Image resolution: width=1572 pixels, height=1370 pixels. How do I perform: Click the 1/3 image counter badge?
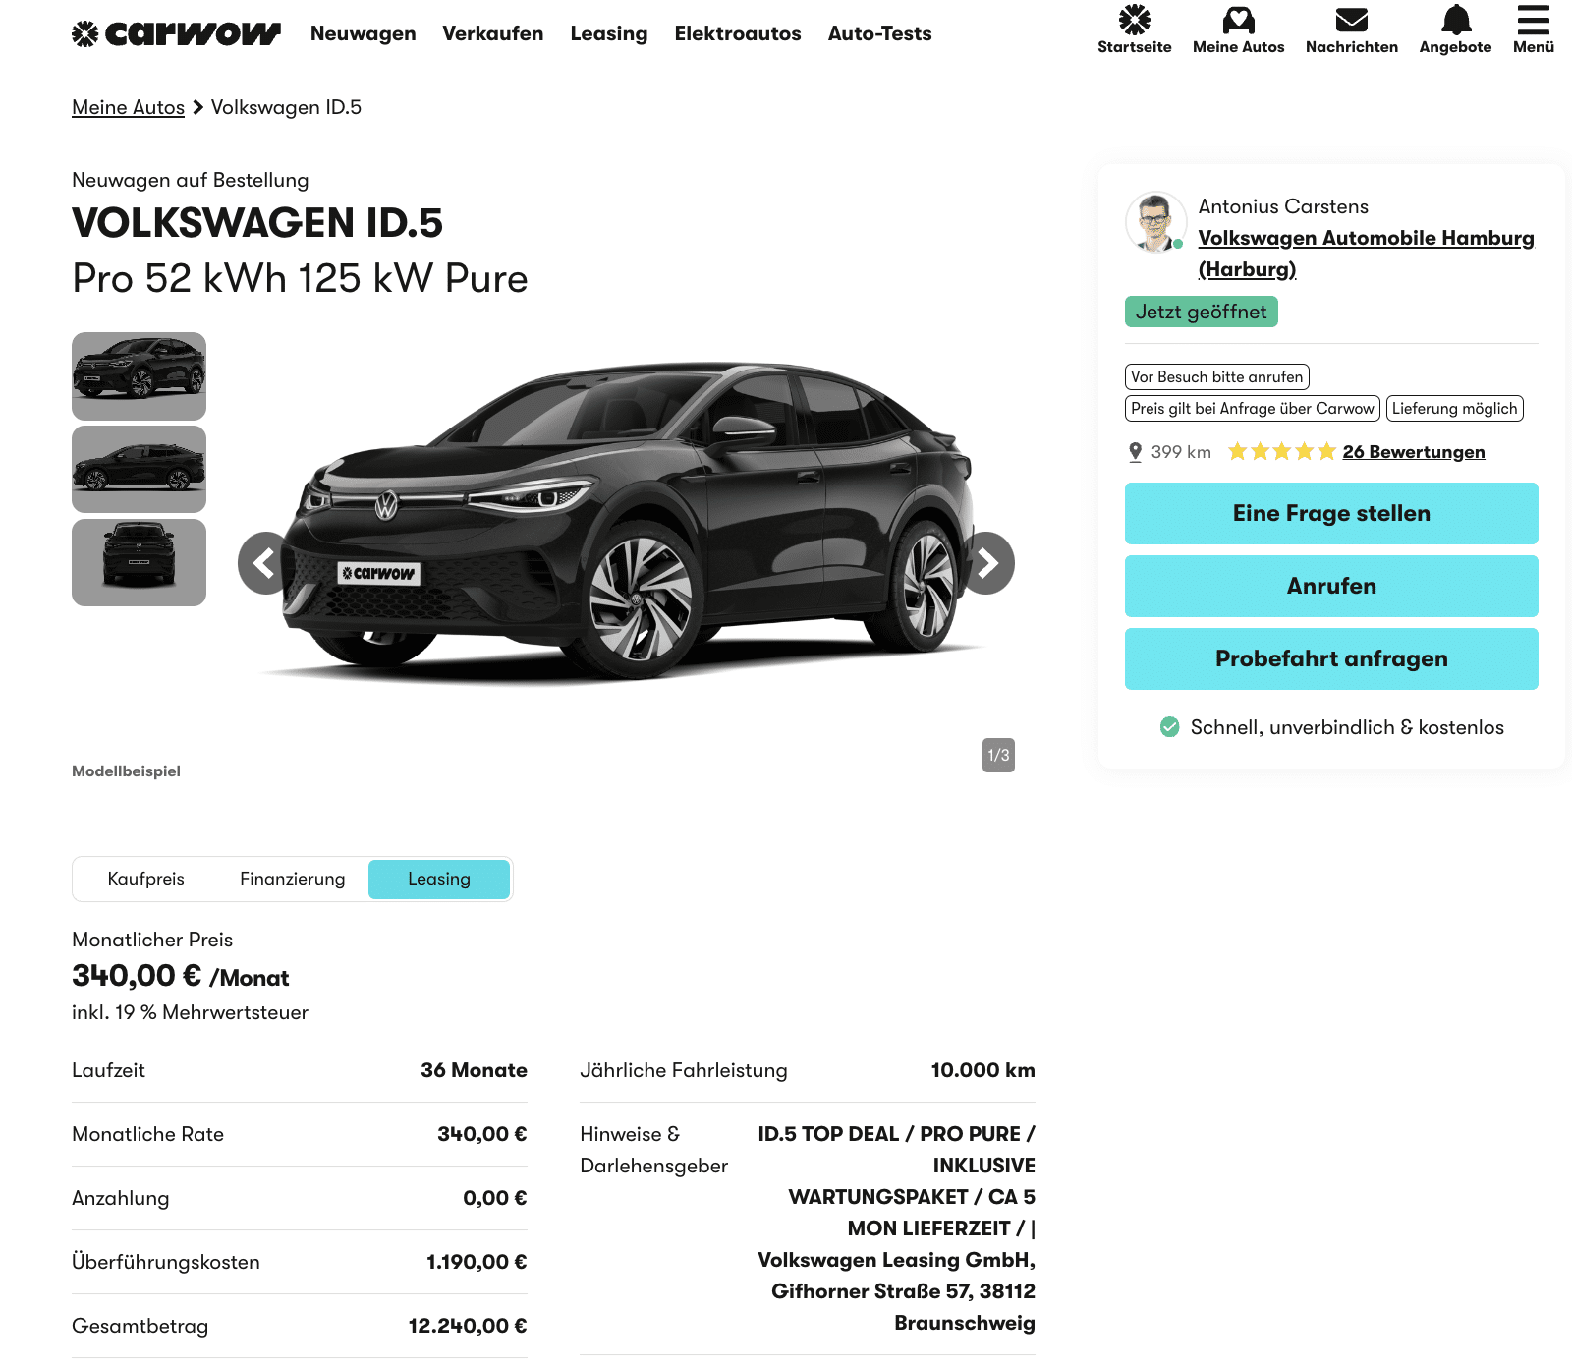click(998, 755)
